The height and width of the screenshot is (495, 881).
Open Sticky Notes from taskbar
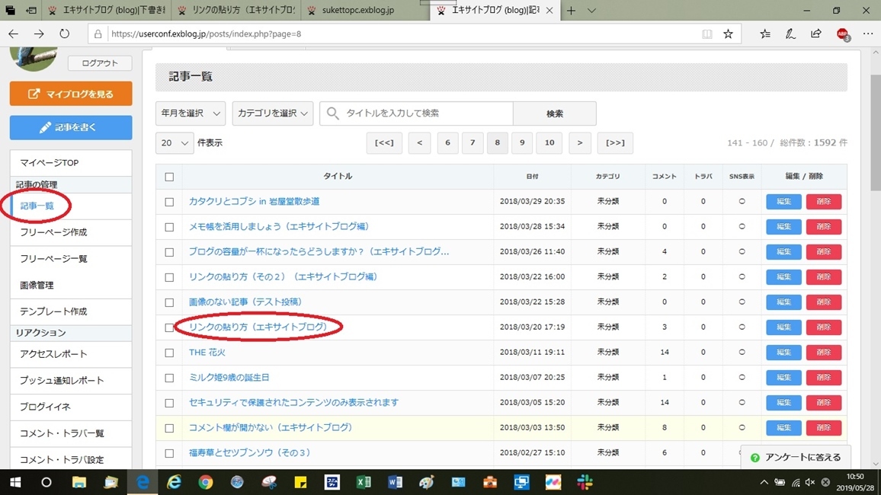tap(300, 482)
